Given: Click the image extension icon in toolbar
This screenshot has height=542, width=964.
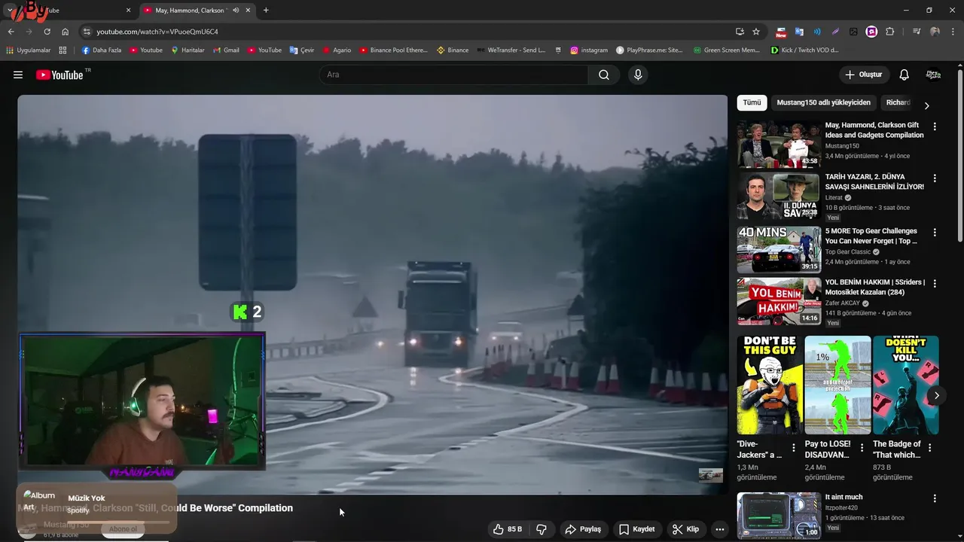Looking at the screenshot, I should pos(853,32).
